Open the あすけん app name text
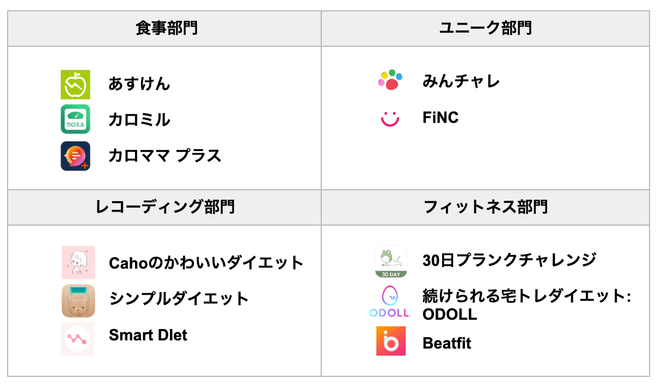 coord(139,84)
